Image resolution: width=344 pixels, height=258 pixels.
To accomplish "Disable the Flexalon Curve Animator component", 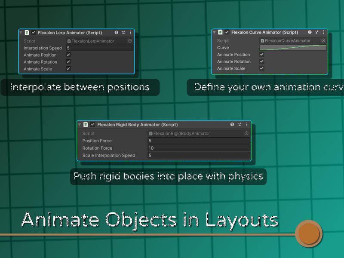I will (227, 32).
